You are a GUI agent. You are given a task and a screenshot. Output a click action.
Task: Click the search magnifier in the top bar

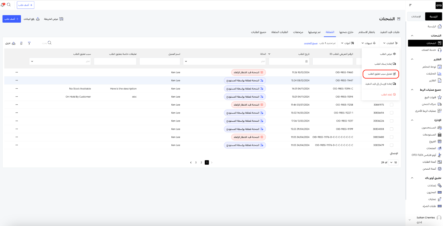coord(9,5)
